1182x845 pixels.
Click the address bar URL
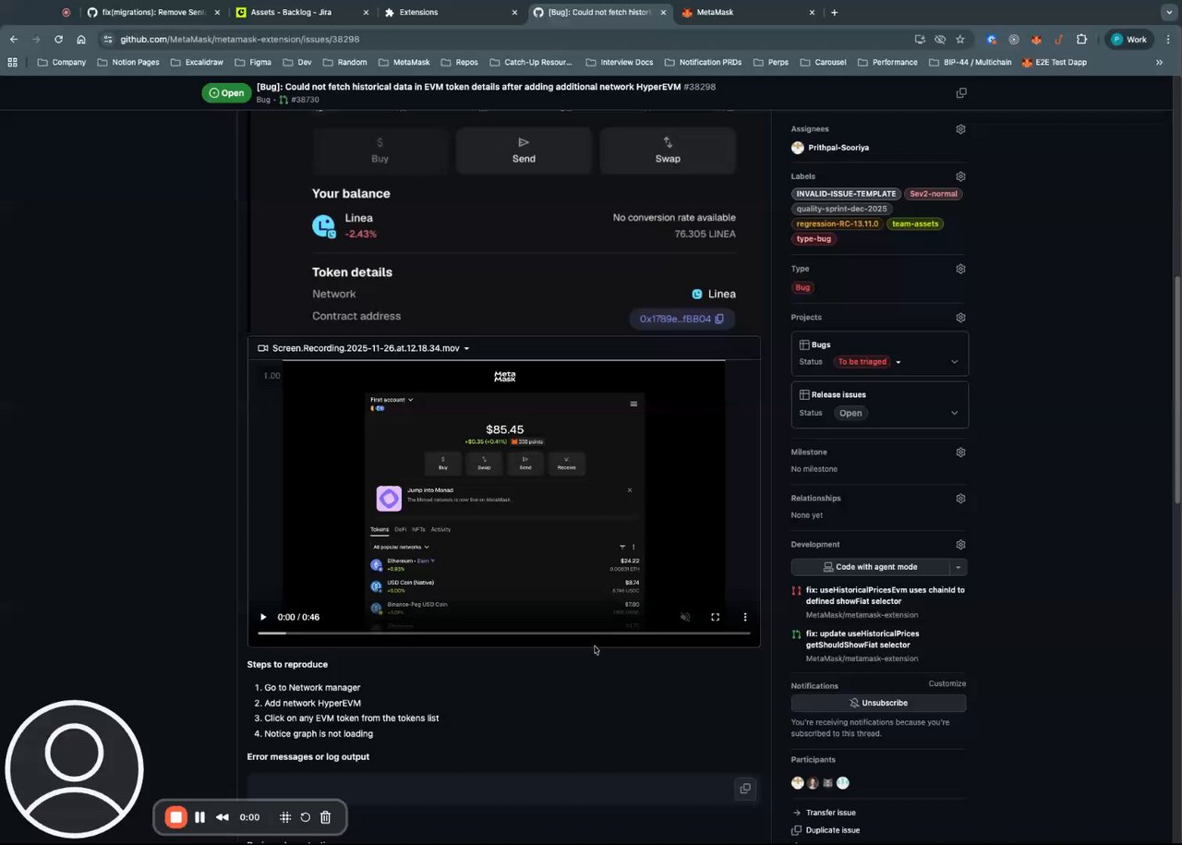pos(240,40)
